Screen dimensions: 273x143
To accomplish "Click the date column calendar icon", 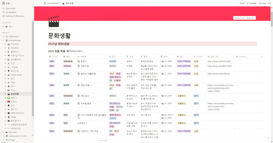I will tap(162, 56).
